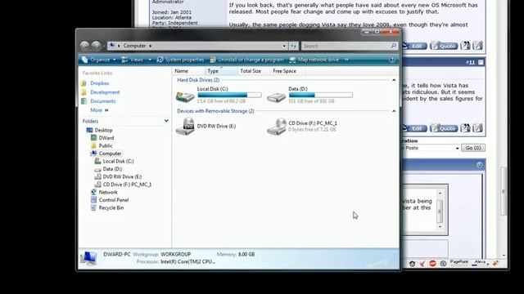
Task: Show more toolbar commands via the overflow chevron
Action: pyautogui.click(x=346, y=60)
